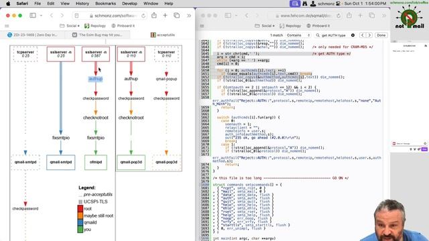Click the screen sharing icon in menu bar

(x=295, y=3)
